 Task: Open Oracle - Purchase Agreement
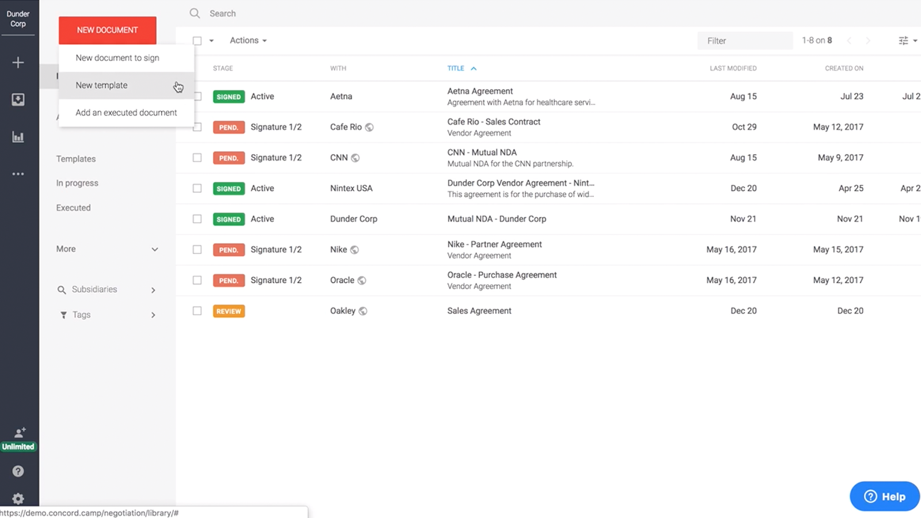coord(502,275)
